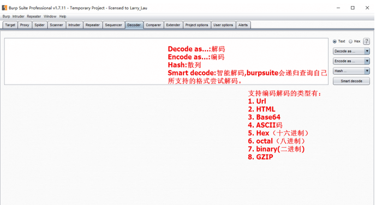Switch to the Scanner tab
This screenshot has height=205, width=376.
coord(56,25)
